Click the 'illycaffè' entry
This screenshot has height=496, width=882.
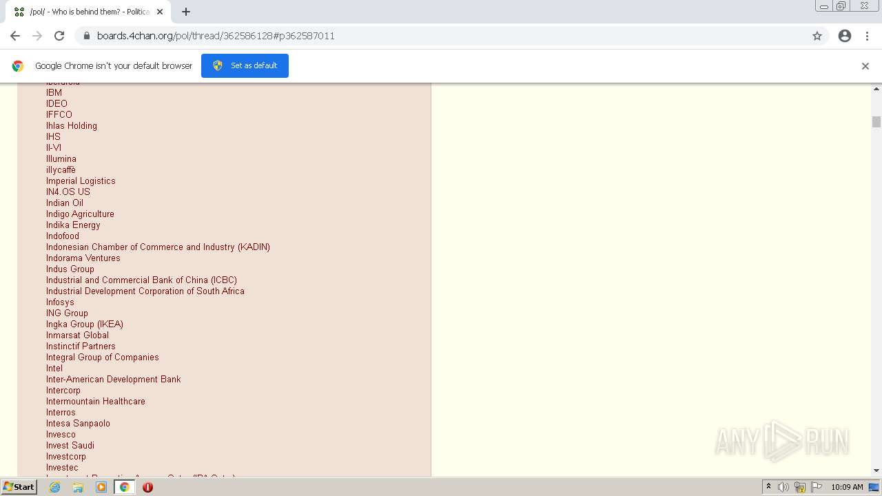coord(61,169)
